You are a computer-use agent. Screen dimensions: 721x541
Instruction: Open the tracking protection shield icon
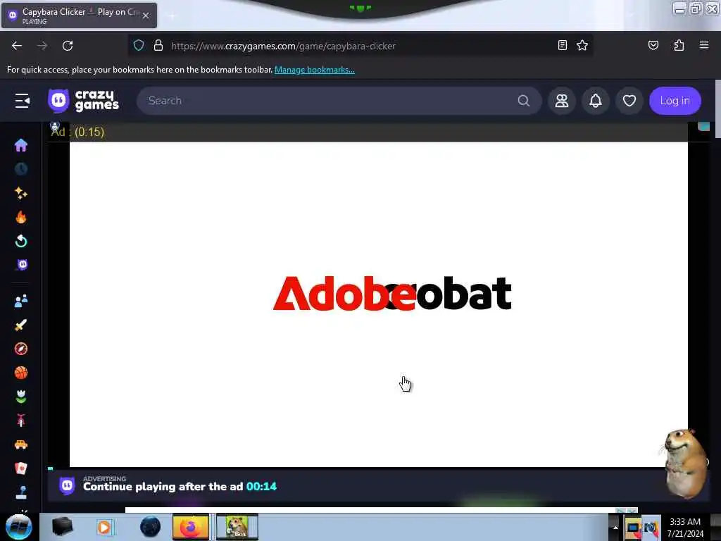[139, 45]
